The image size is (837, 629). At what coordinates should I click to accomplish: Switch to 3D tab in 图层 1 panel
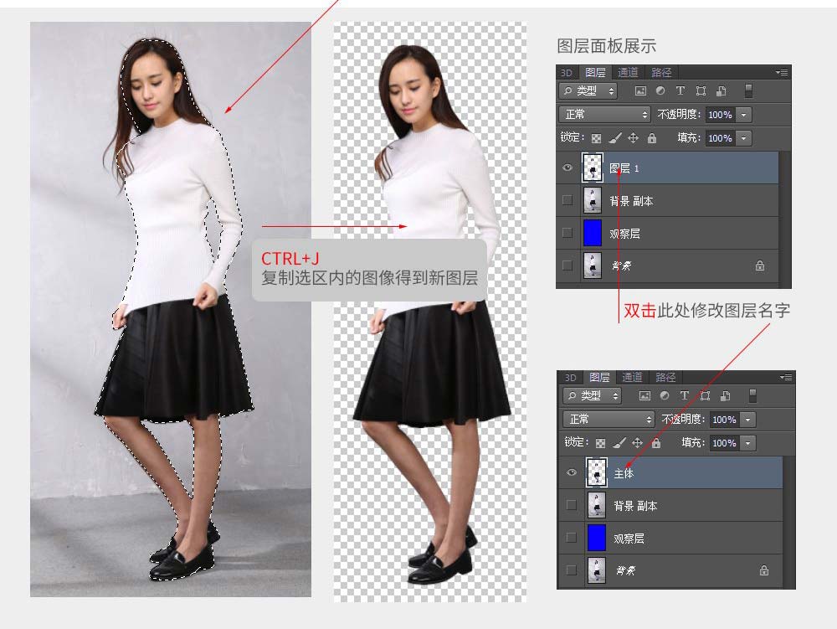(567, 73)
